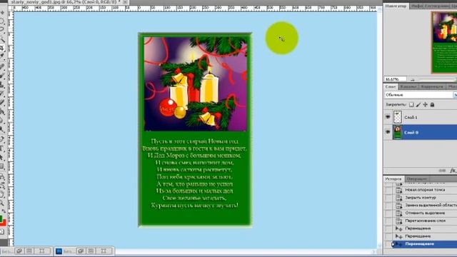Set history brush source for 'Новая опорная точка'
The height and width of the screenshot is (257, 457).
coord(388,190)
